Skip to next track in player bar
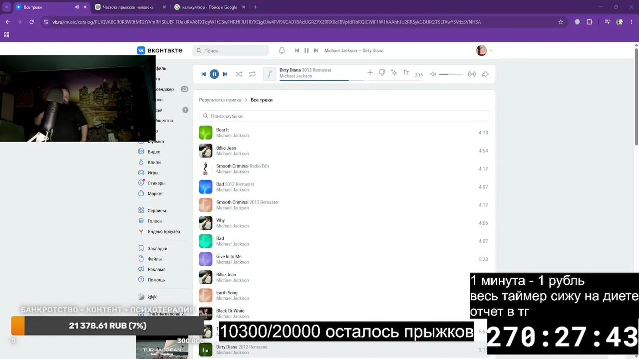This screenshot has height=359, width=639. pos(225,74)
